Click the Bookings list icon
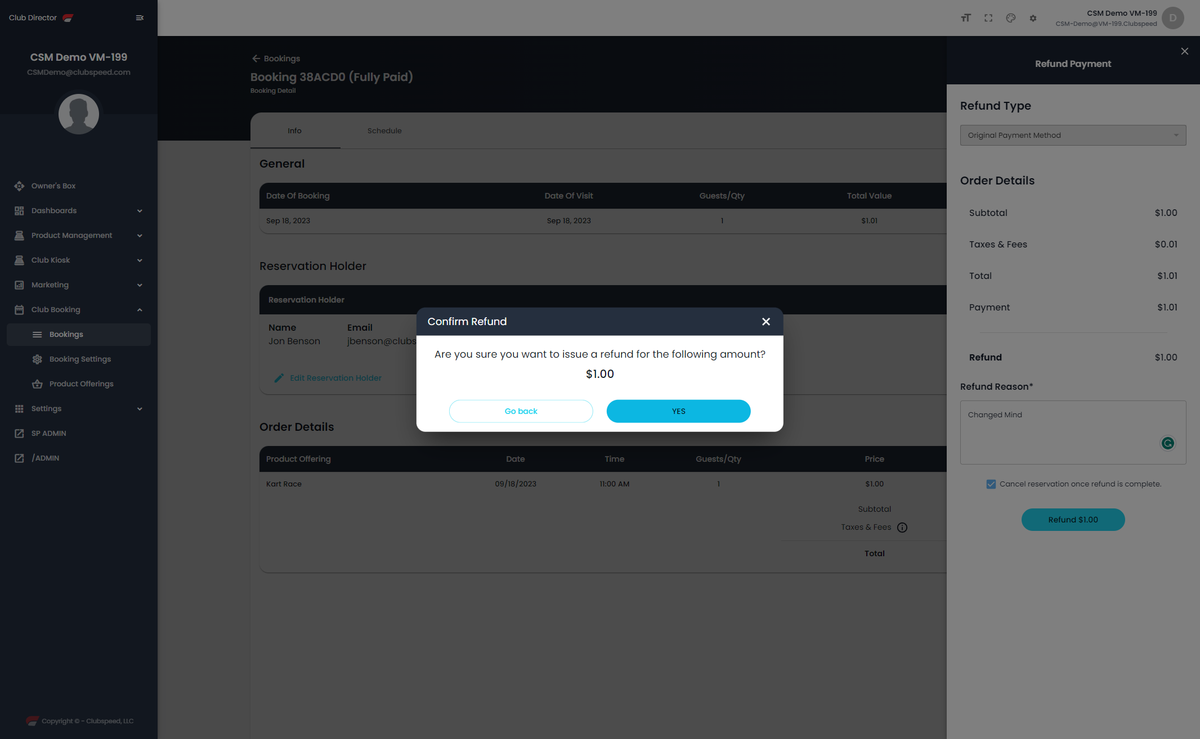The height and width of the screenshot is (739, 1200). pyautogui.click(x=37, y=334)
